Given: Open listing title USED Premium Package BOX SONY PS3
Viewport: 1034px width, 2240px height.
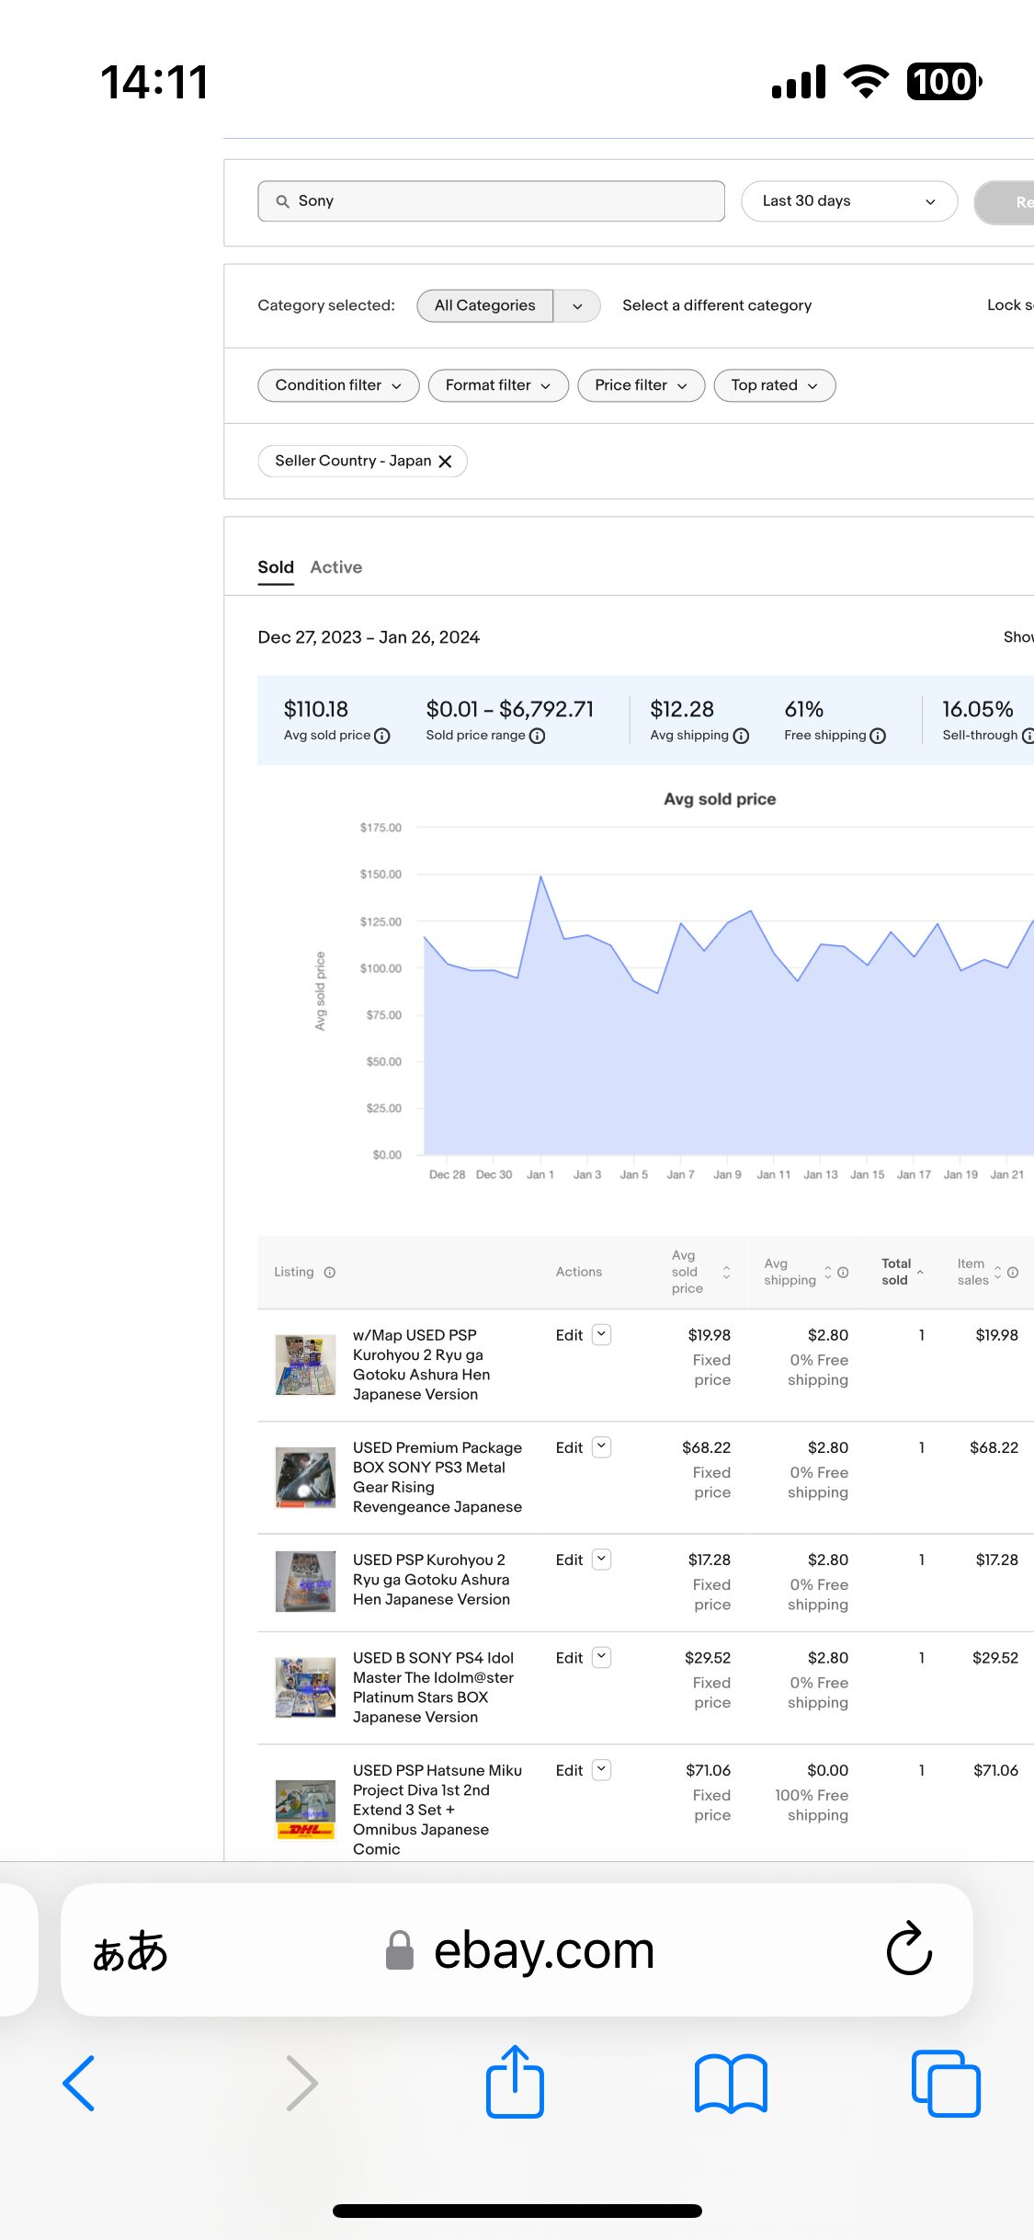Looking at the screenshot, I should click(x=437, y=1478).
